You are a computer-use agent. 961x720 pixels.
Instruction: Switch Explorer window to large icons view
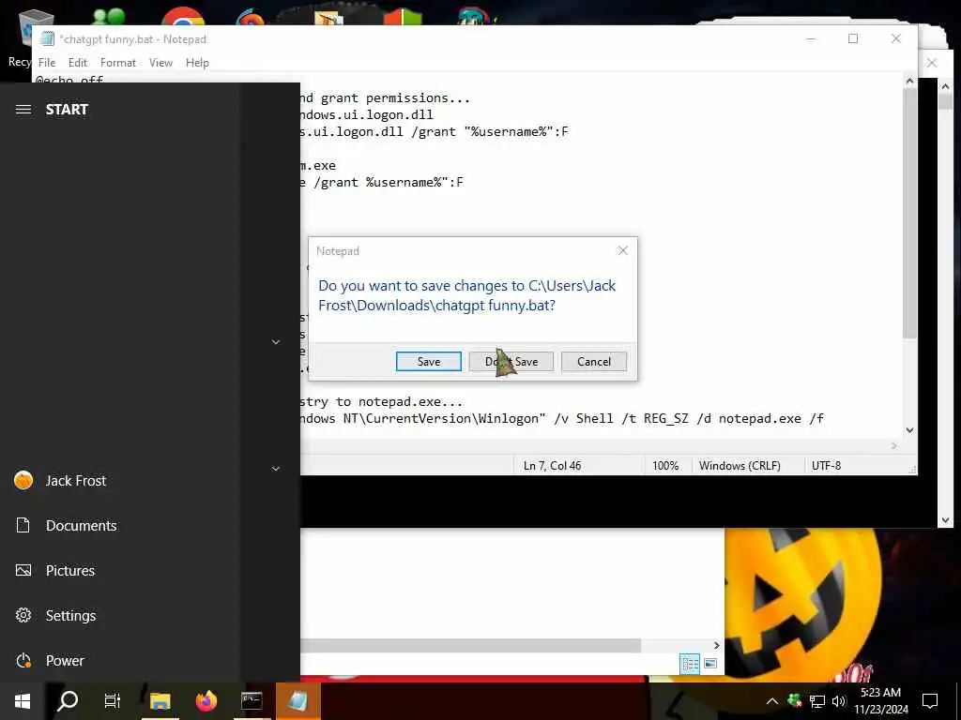click(710, 664)
